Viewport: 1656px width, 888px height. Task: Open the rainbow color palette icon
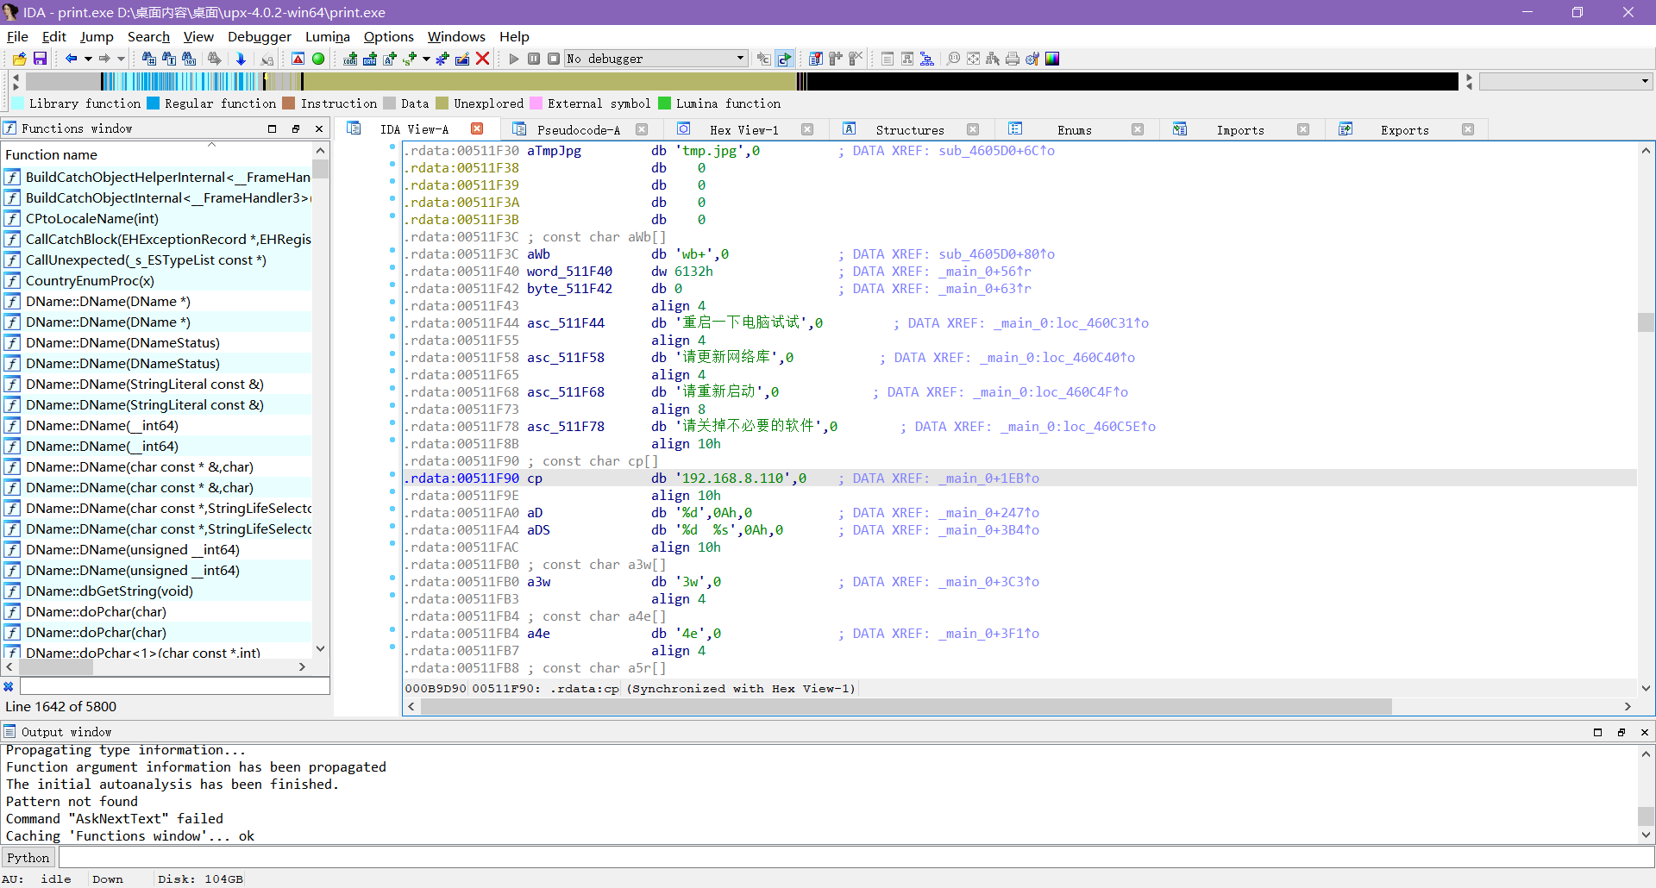coord(1052,59)
